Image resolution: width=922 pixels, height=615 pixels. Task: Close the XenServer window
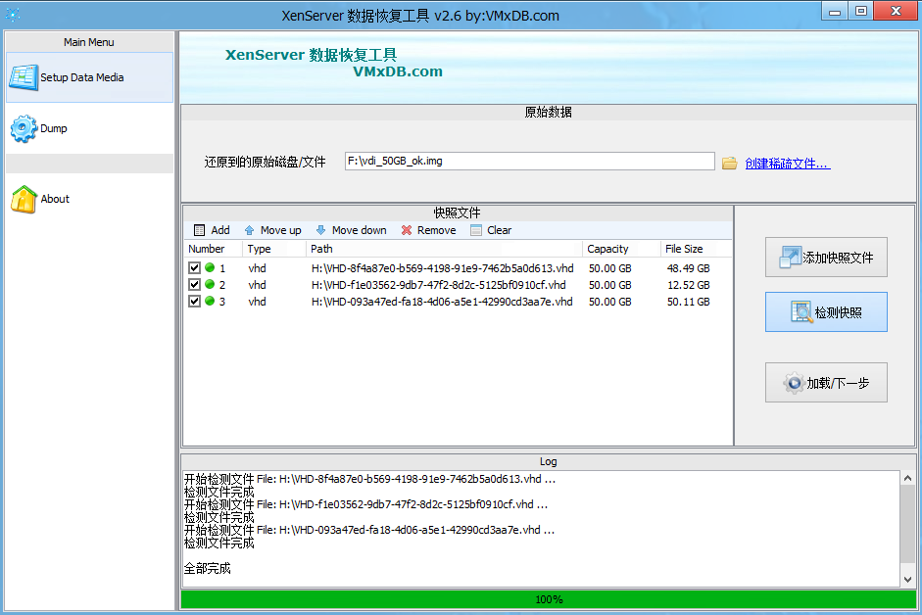(897, 11)
